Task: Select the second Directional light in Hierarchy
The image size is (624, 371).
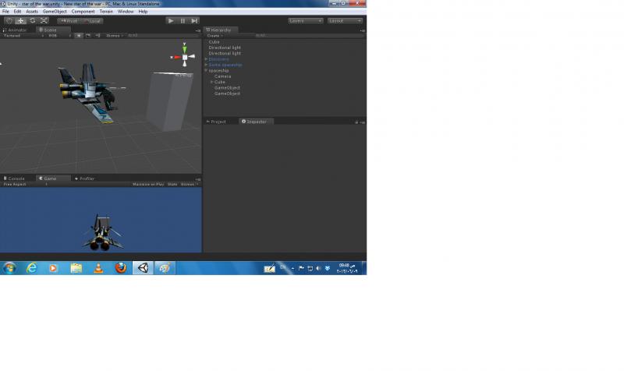Action: coord(225,53)
